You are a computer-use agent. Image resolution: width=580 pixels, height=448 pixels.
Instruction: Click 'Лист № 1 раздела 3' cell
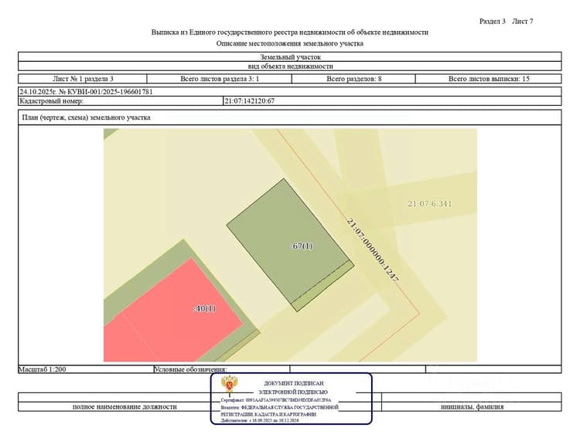[x=83, y=79]
